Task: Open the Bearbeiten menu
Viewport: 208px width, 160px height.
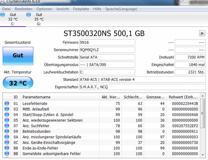Action: (x=24, y=9)
